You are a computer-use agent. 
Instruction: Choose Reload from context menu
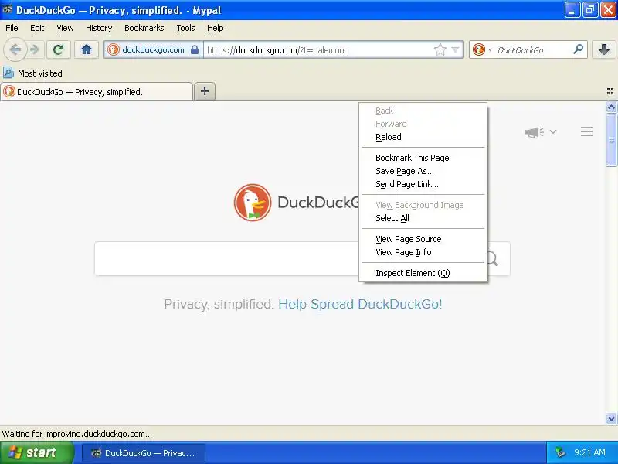[x=423, y=137]
